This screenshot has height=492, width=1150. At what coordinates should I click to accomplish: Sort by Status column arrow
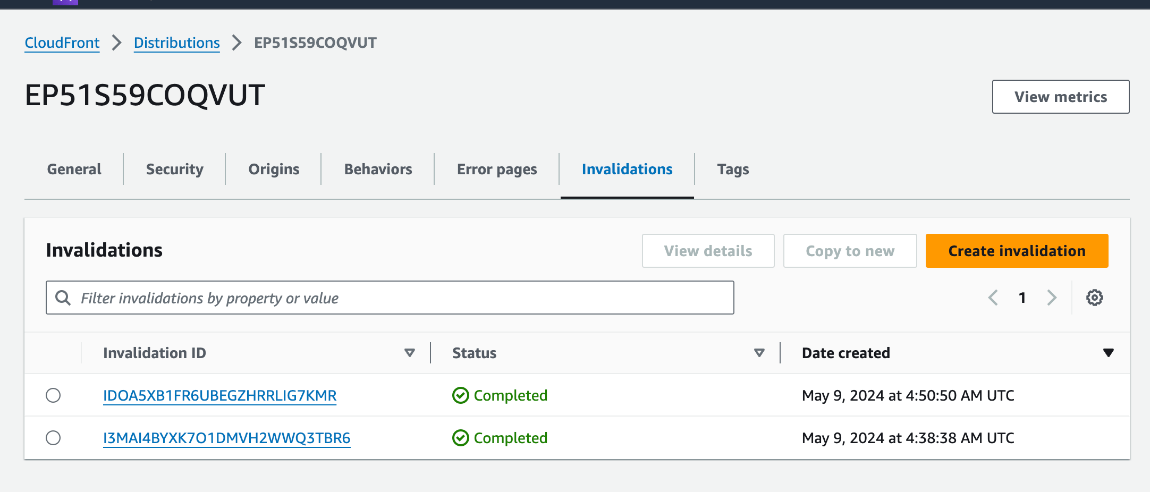(759, 353)
